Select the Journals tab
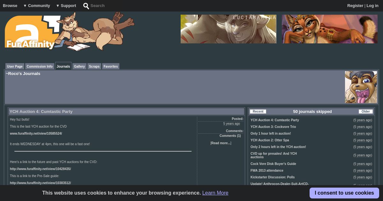 point(63,66)
